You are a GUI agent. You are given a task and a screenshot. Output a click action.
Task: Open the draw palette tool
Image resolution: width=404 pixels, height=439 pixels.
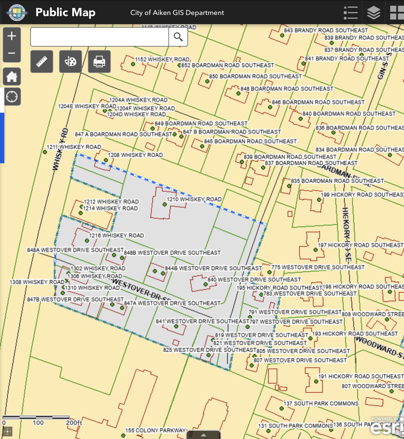[x=71, y=62]
